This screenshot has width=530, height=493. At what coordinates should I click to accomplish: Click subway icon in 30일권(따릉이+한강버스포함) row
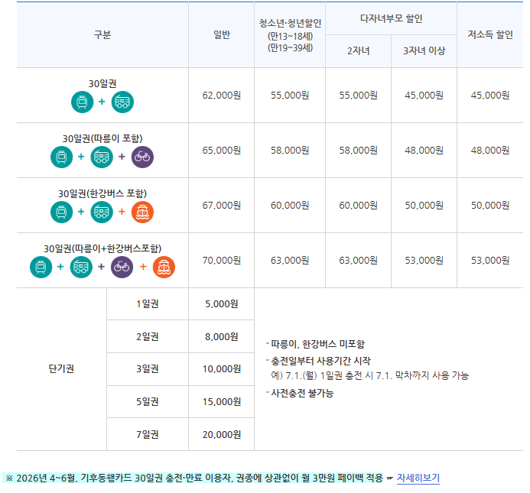41,268
